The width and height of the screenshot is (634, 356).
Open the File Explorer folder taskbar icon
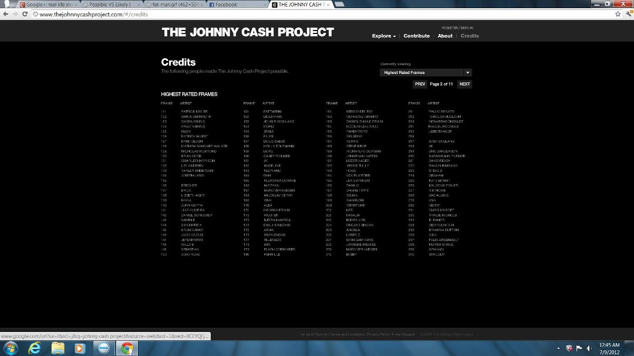(58, 348)
